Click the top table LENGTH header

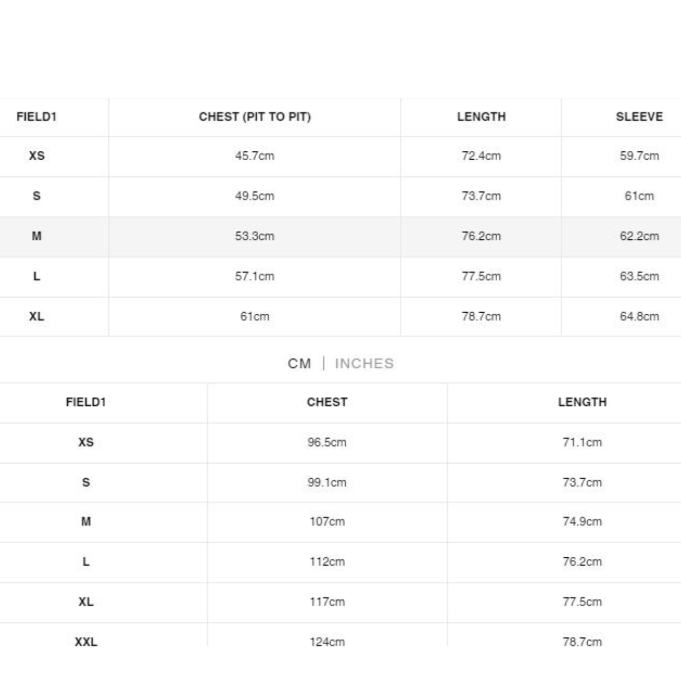tap(481, 117)
